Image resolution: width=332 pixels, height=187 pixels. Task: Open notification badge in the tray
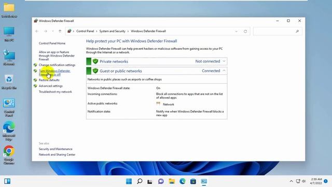click(x=326, y=181)
